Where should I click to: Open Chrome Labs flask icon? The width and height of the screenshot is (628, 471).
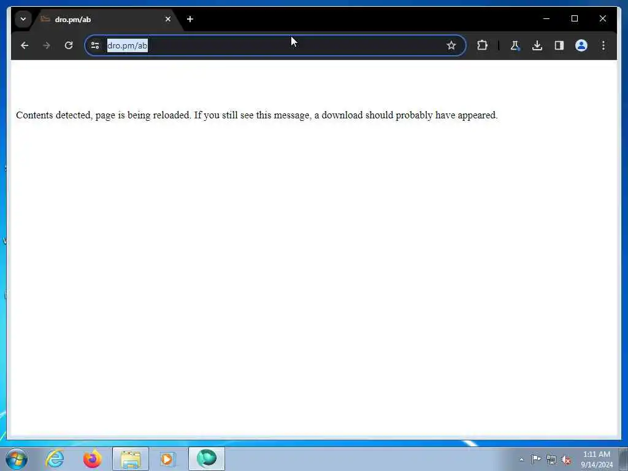pos(515,45)
